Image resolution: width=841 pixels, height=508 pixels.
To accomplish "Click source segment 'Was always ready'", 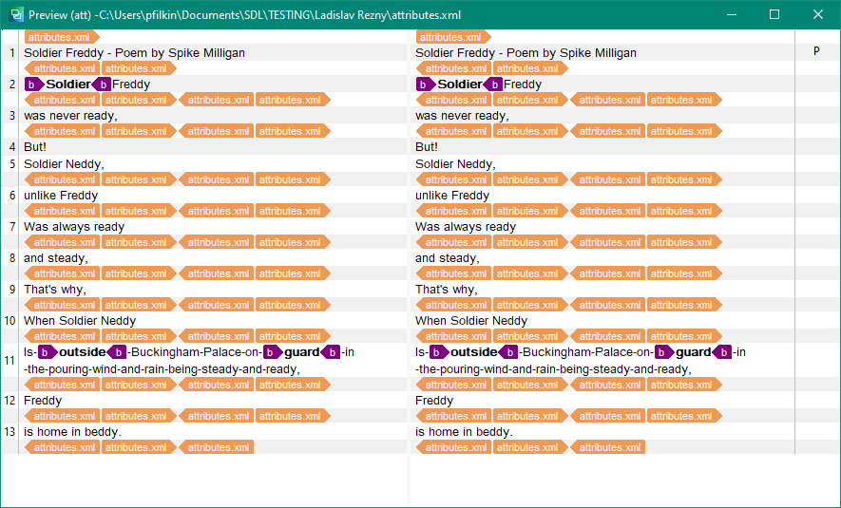I will [x=74, y=227].
